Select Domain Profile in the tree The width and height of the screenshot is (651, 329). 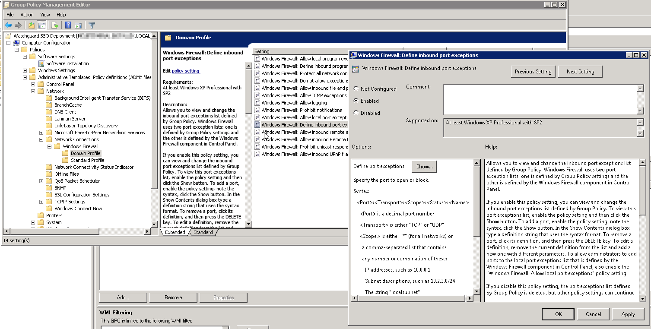[86, 153]
